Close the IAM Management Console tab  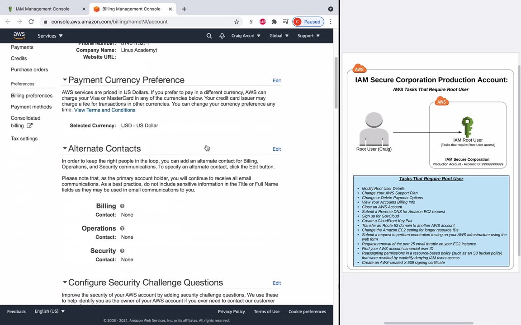[84, 9]
